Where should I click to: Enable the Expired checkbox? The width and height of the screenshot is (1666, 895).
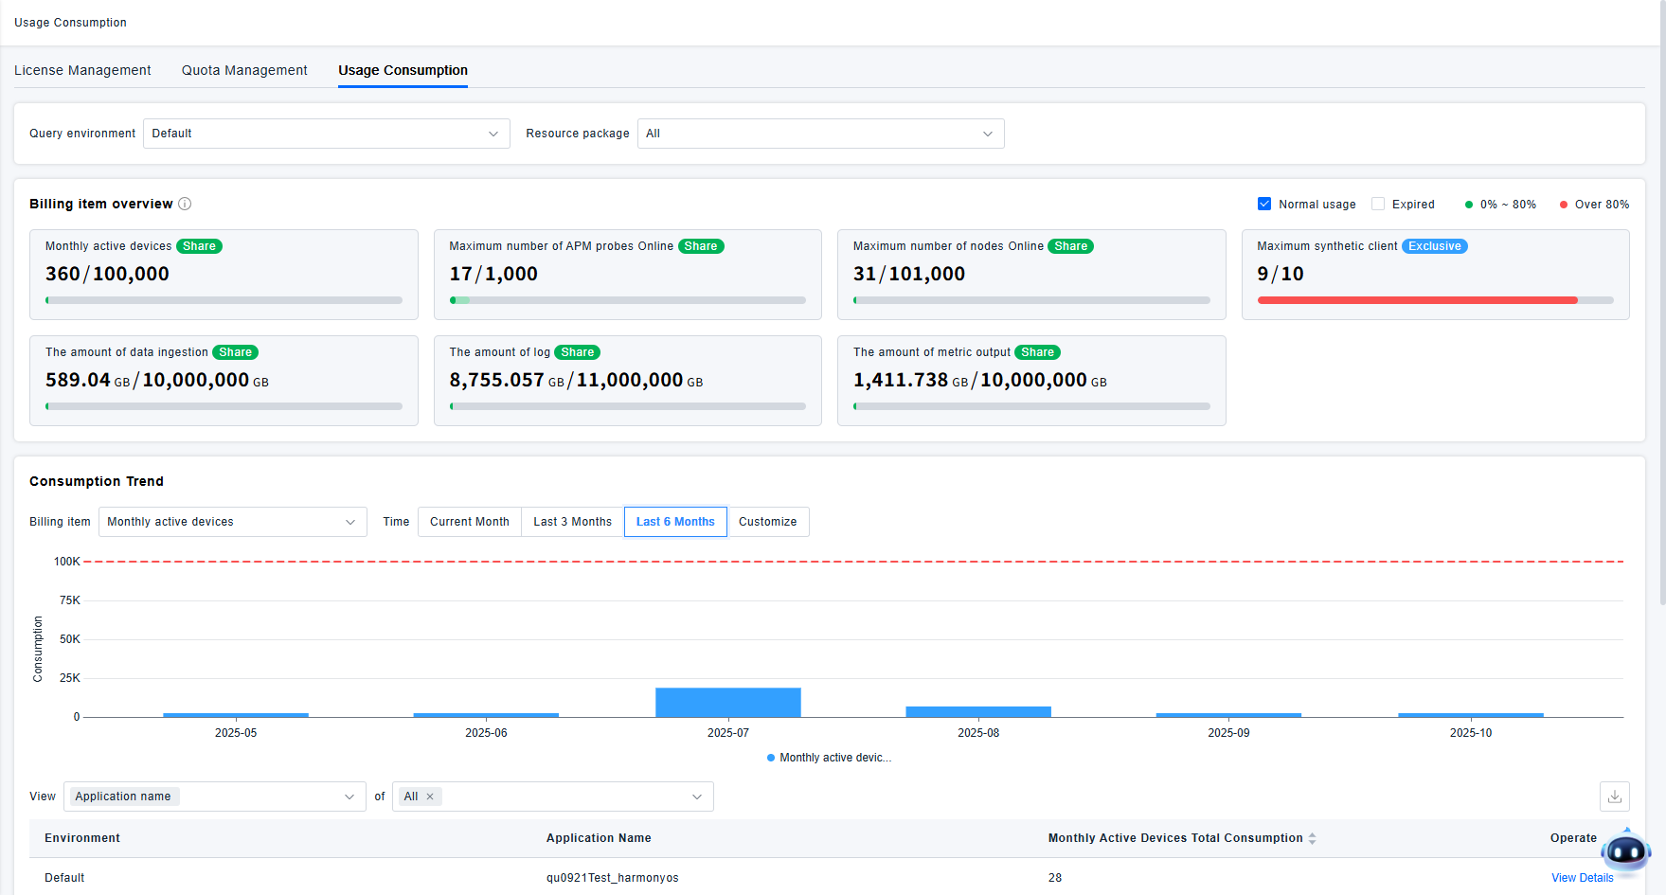[x=1378, y=204]
